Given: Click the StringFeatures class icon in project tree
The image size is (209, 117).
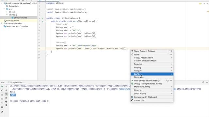Looking at the screenshot, I should pos(12,18).
